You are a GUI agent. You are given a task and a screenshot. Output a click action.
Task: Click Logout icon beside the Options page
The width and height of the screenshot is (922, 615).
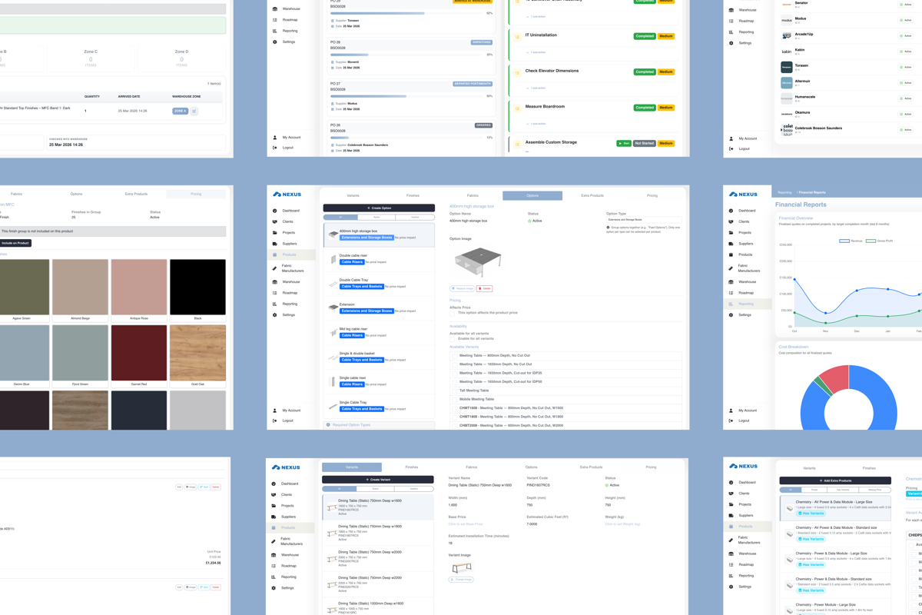tap(274, 421)
